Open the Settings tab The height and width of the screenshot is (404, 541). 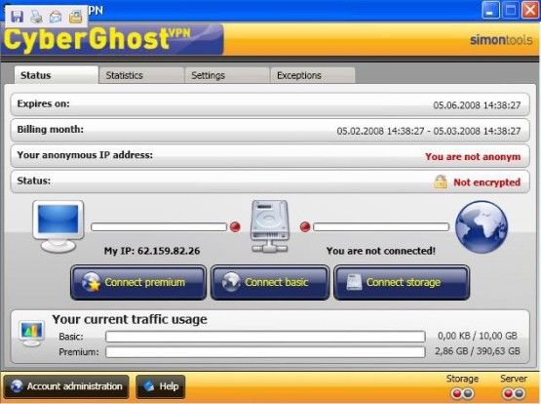(227, 75)
